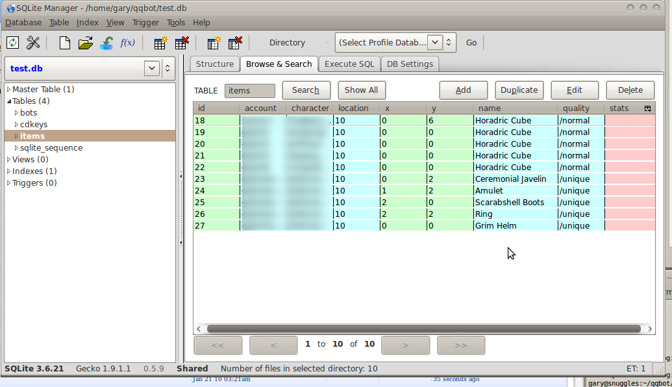The width and height of the screenshot is (672, 387).
Task: Select the cdkeys table in the tree
Action: (x=34, y=125)
